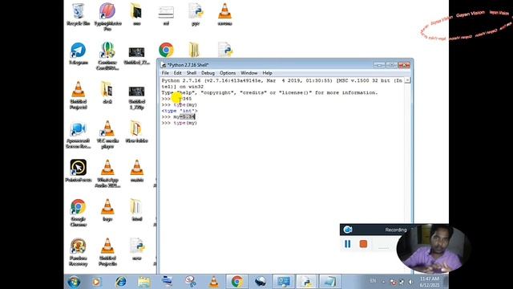
Task: Open the VLC media player desktop shortcut
Action: 107,134
